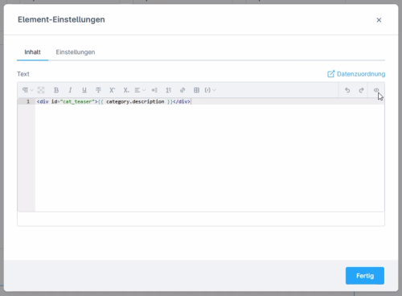Viewport: 402px width, 296px height.
Task: Undo the last editor change
Action: [347, 90]
